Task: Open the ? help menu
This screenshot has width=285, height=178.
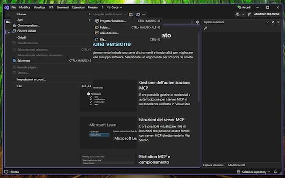Action: (102, 7)
